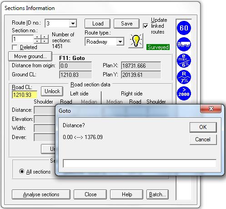
Task: Close the Goto dialog with the red X
Action: (x=211, y=109)
